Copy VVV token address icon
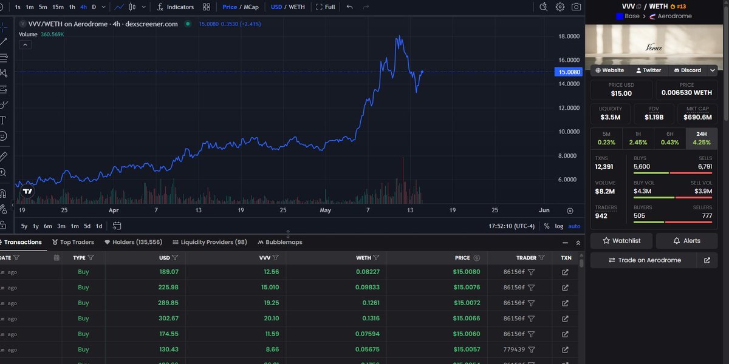This screenshot has width=729, height=364. coord(638,7)
